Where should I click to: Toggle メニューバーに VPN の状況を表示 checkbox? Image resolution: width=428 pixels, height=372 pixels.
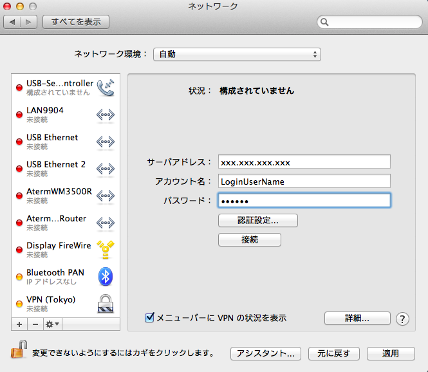[149, 317]
